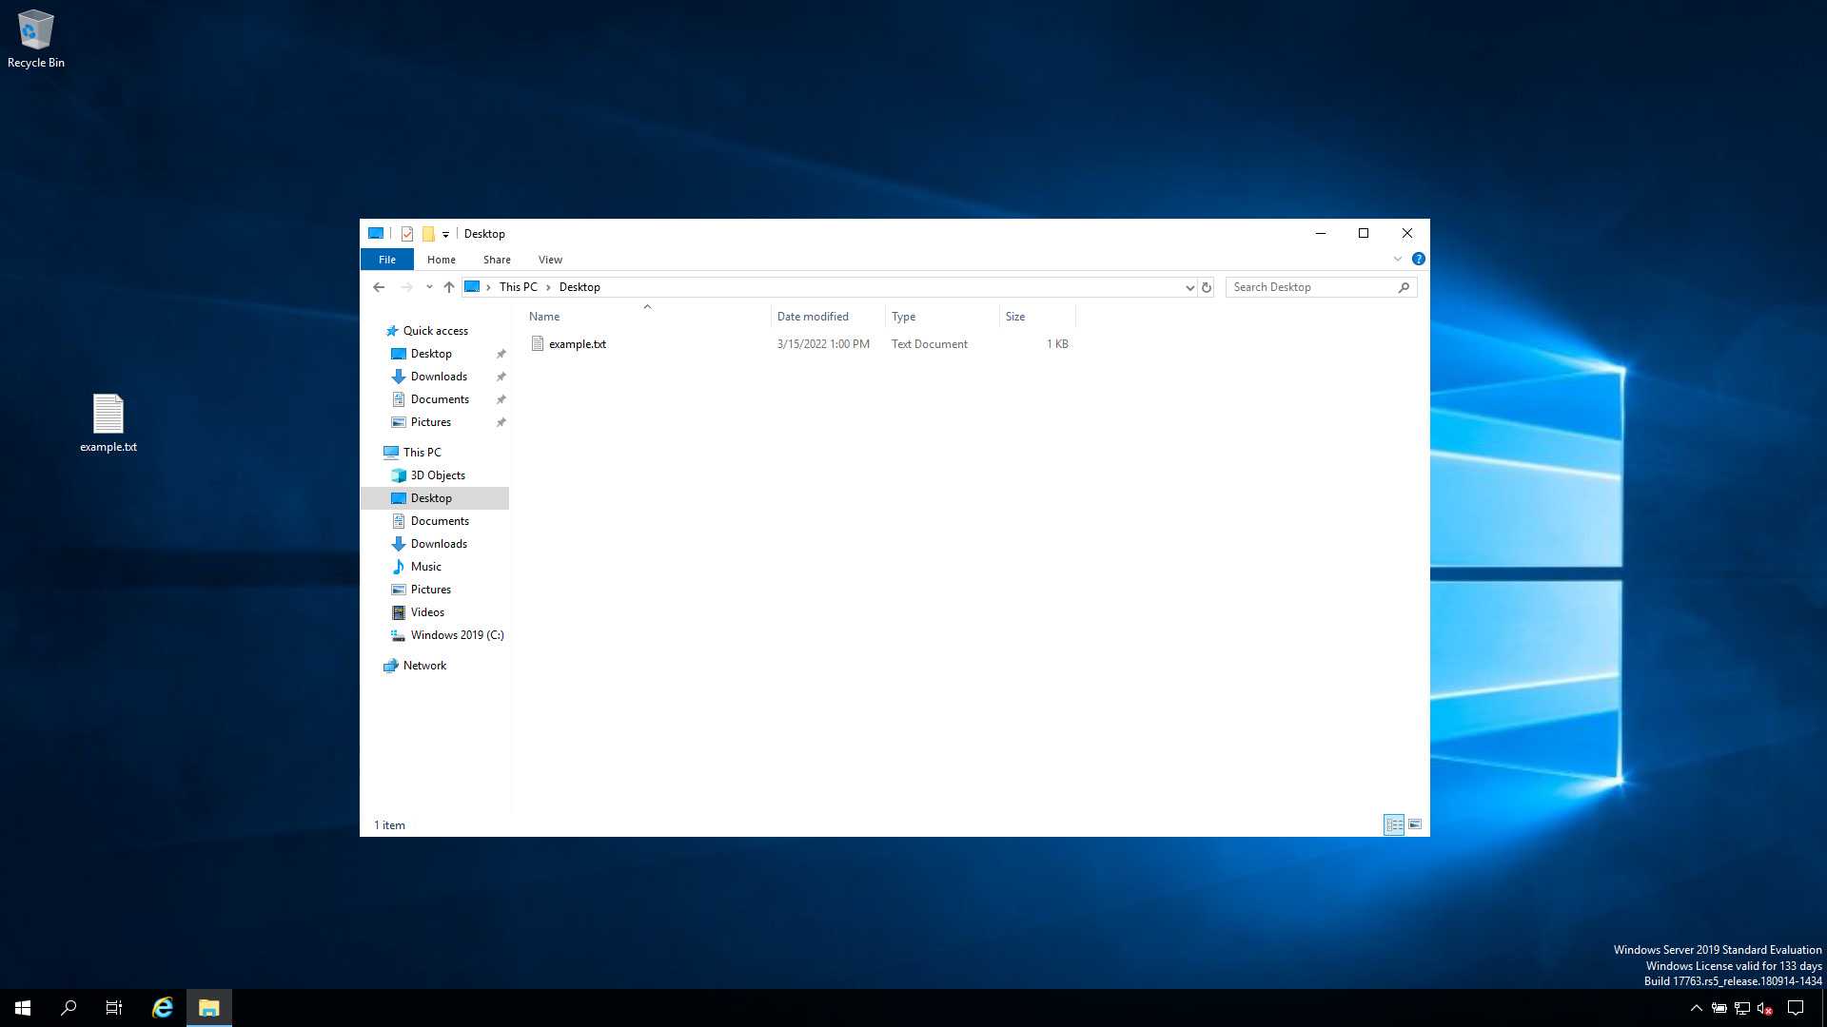Click the Details view icon
Screen dimensions: 1827x1027
tap(1394, 824)
